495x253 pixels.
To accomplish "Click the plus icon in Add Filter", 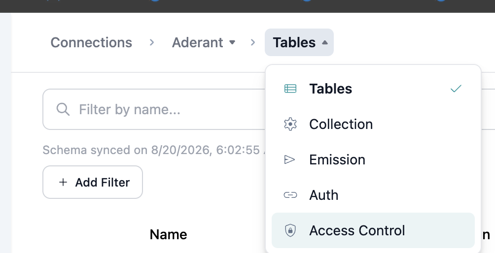I will click(x=63, y=182).
